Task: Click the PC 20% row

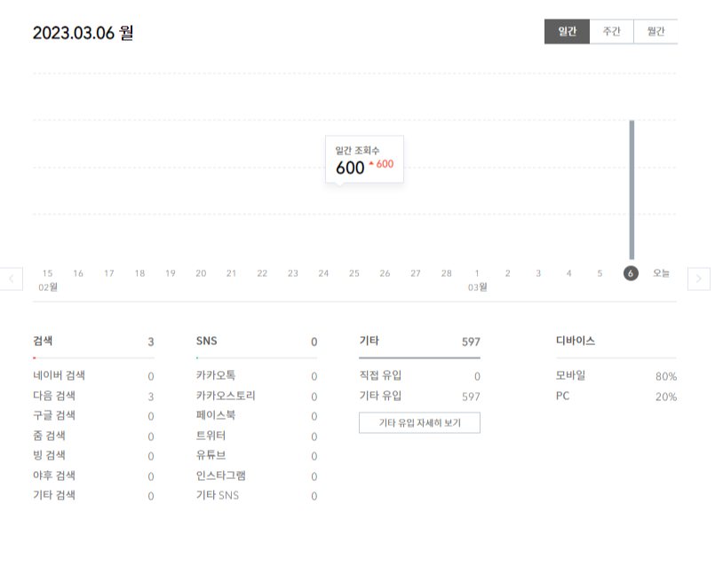Action: (616, 396)
